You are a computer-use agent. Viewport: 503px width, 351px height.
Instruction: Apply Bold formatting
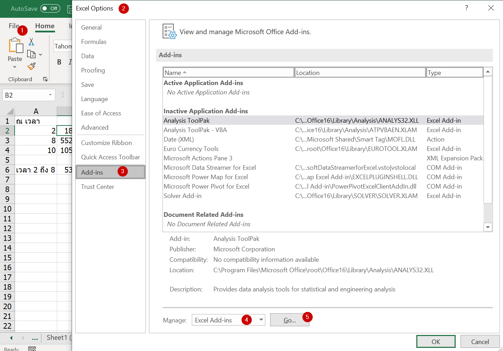[x=59, y=62]
